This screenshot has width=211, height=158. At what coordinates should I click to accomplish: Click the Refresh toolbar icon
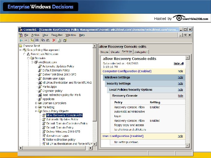point(59,40)
